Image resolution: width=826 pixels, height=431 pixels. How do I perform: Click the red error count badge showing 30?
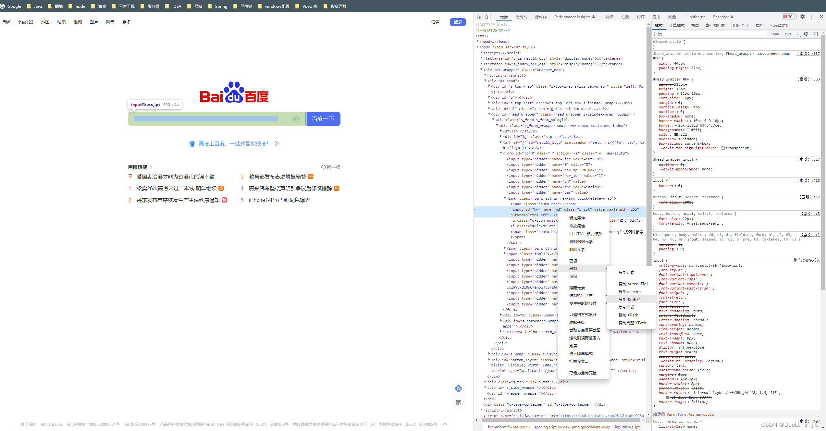pos(788,17)
